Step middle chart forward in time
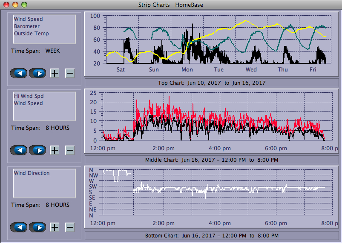This screenshot has height=243, width=342. click(x=37, y=150)
